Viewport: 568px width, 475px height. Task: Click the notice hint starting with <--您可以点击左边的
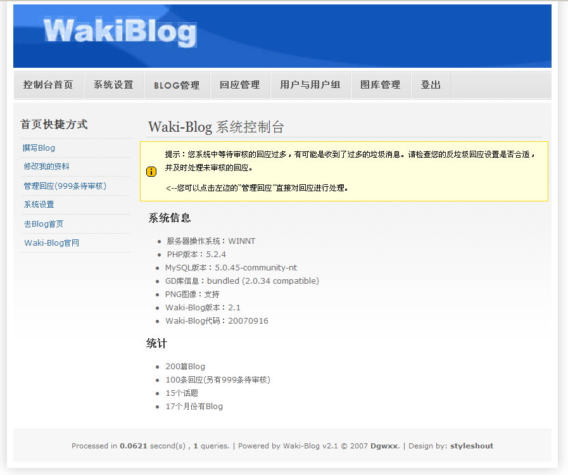click(x=257, y=188)
